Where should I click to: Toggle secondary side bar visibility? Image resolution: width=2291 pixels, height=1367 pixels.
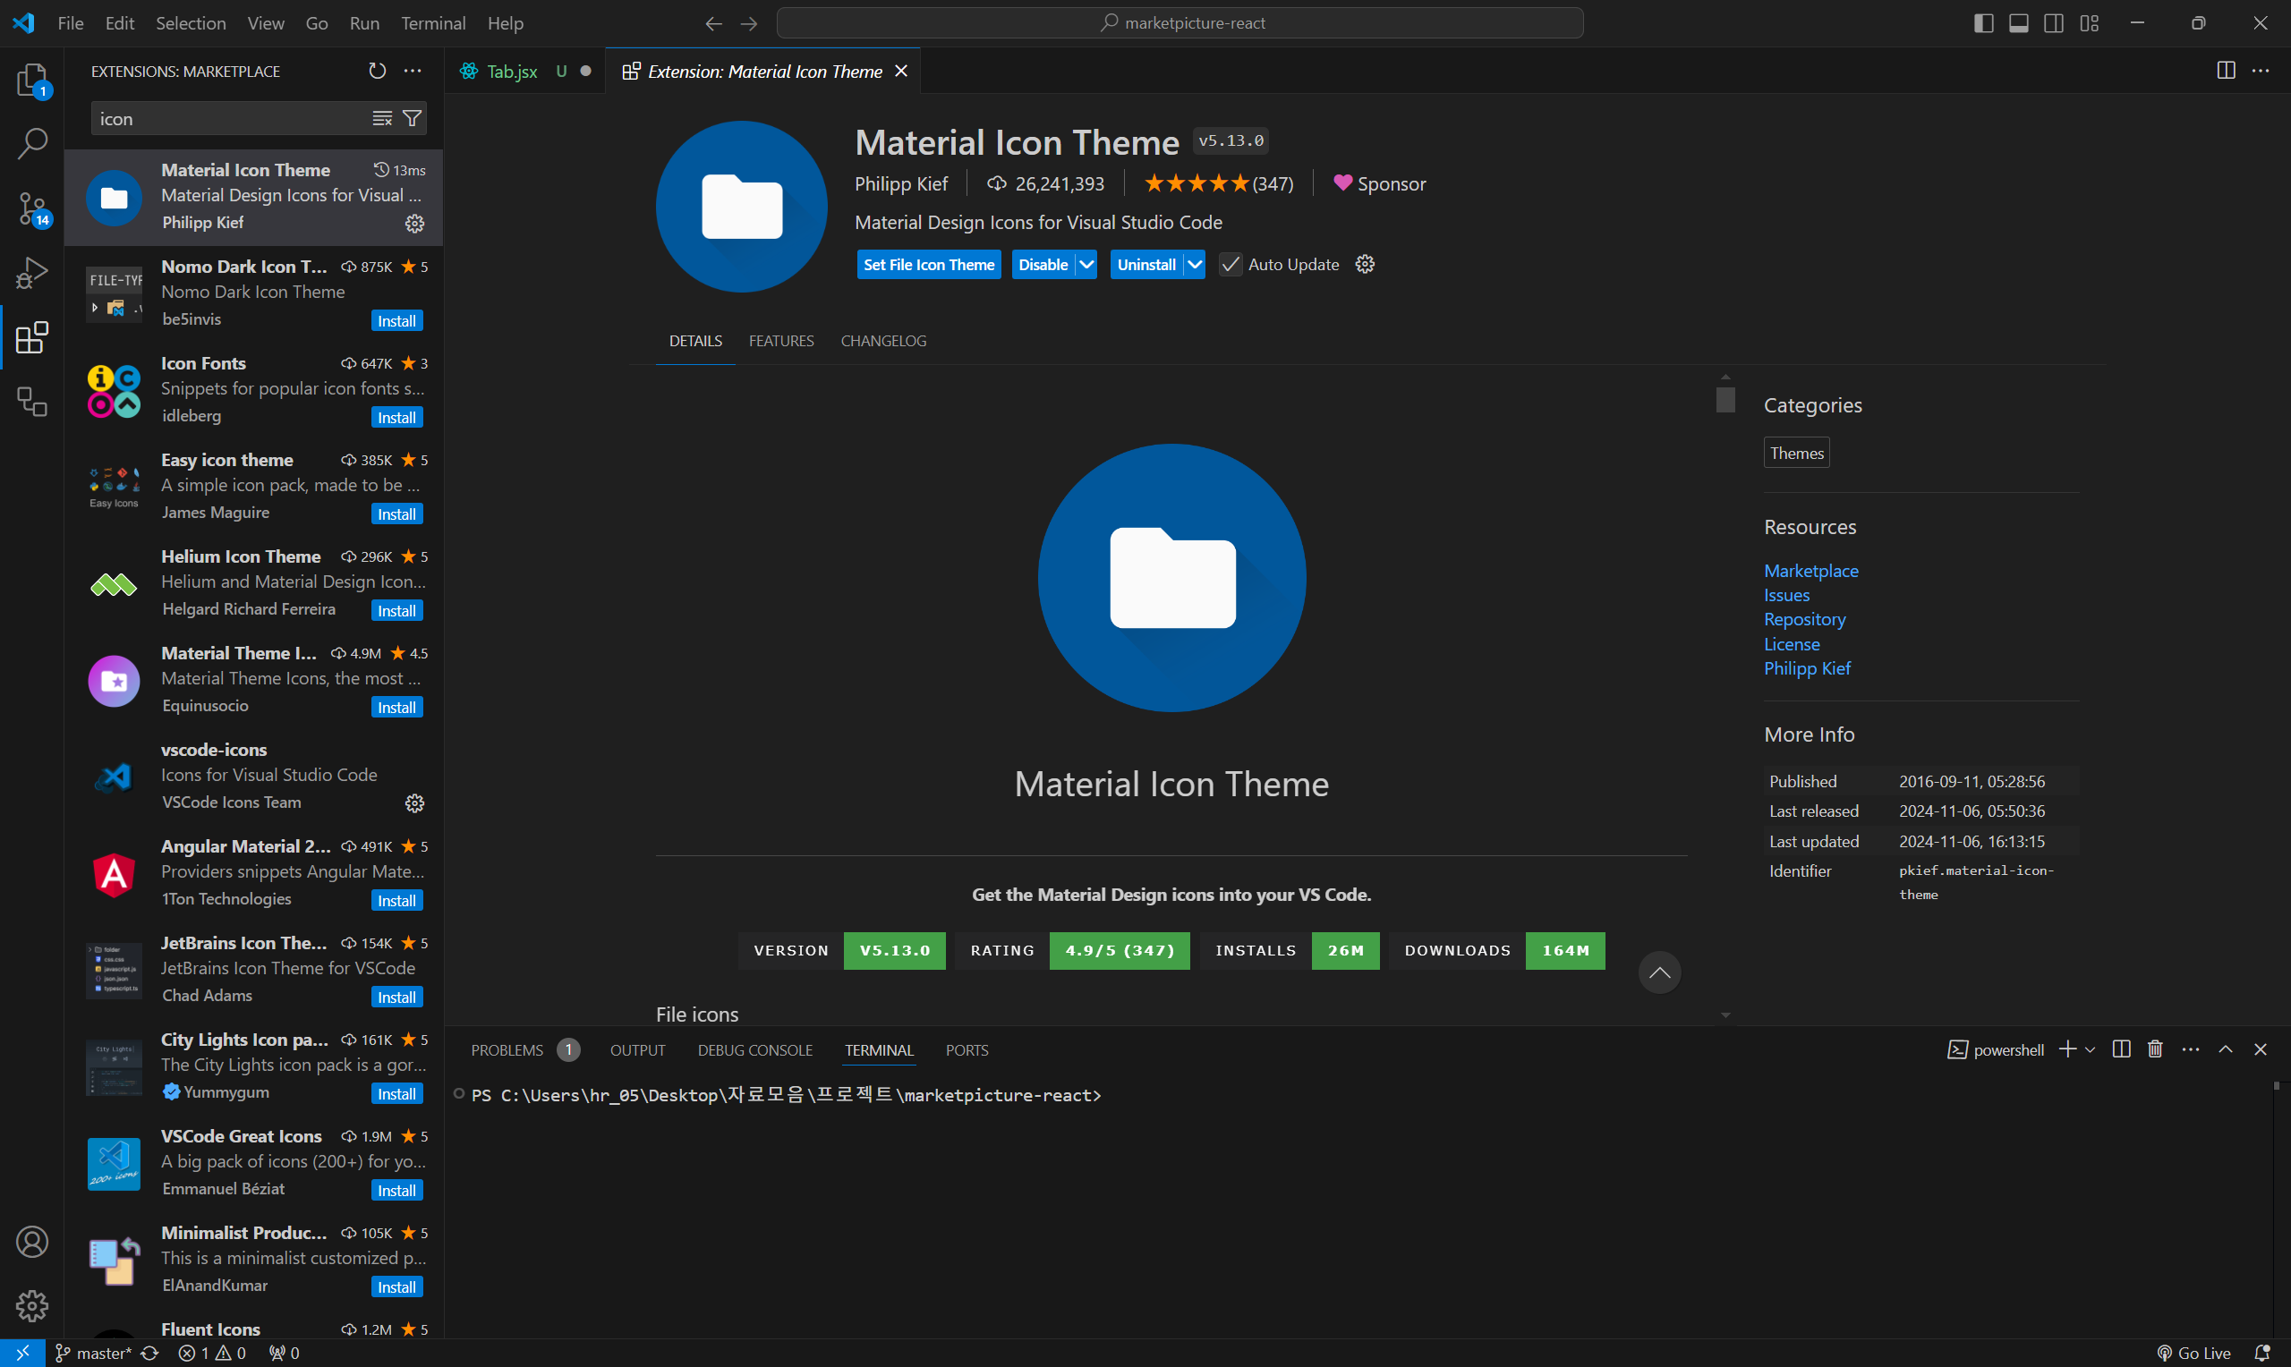point(2053,23)
